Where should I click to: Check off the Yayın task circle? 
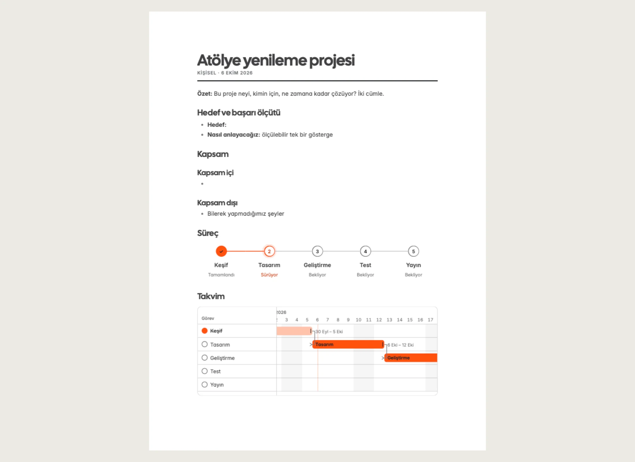pos(205,385)
